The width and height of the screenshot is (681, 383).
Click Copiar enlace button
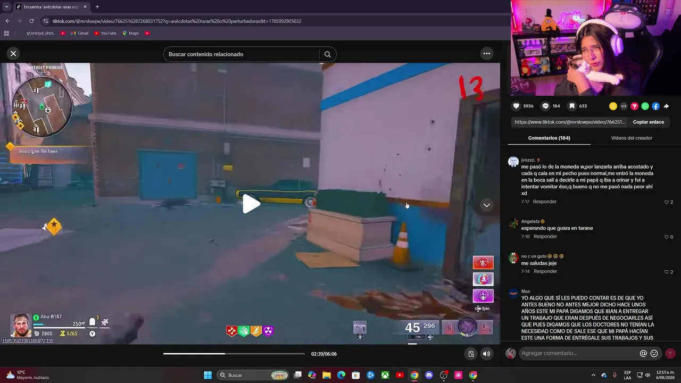(648, 122)
